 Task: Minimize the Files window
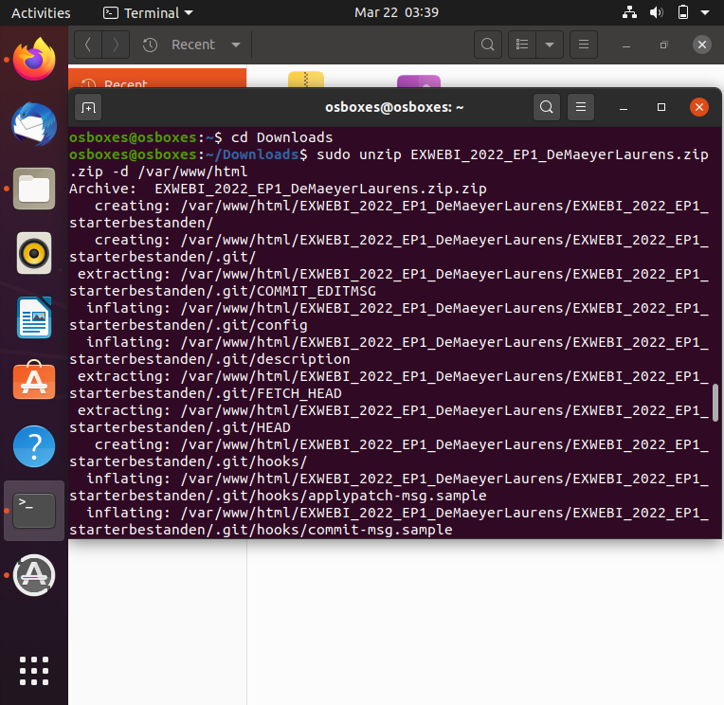[626, 45]
